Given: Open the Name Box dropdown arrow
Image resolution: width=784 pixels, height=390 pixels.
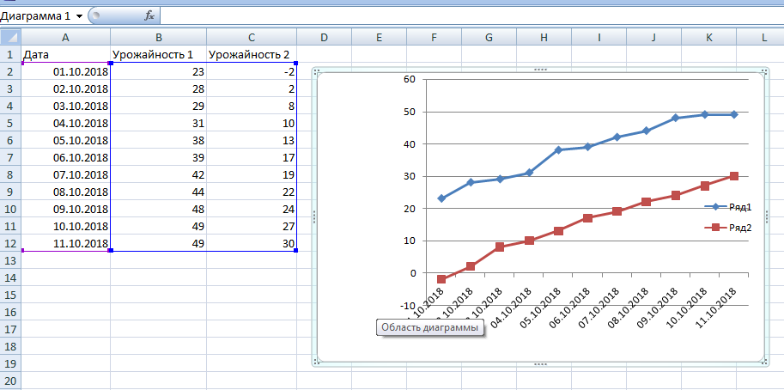Looking at the screenshot, I should [80, 16].
